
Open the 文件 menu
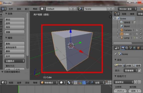pyautogui.click(x=11, y=9)
